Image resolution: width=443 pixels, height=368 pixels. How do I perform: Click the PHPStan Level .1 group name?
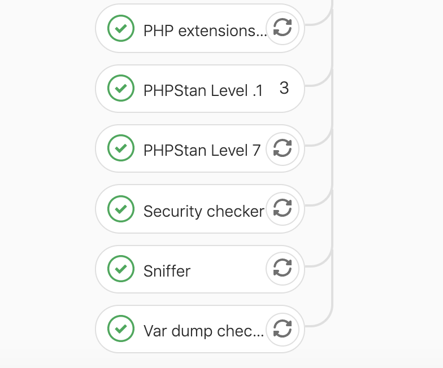203,90
